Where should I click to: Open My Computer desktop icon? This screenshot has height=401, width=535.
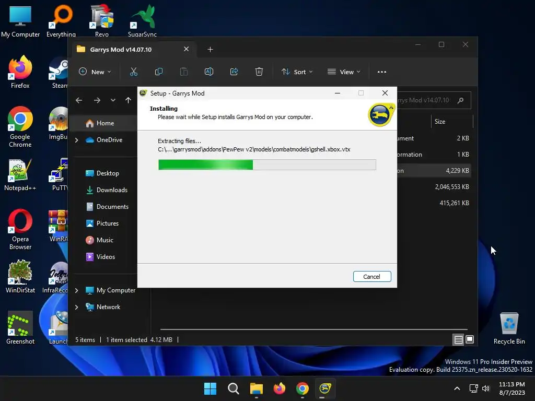(20, 21)
